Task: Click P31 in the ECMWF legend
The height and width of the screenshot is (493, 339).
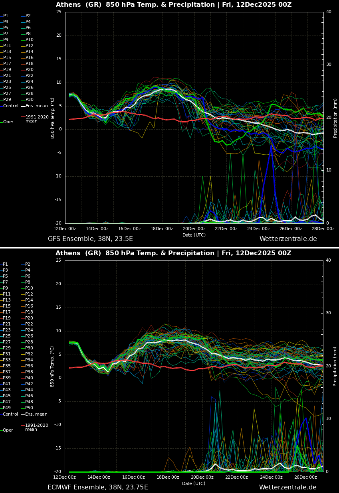Action: [x=6, y=354]
